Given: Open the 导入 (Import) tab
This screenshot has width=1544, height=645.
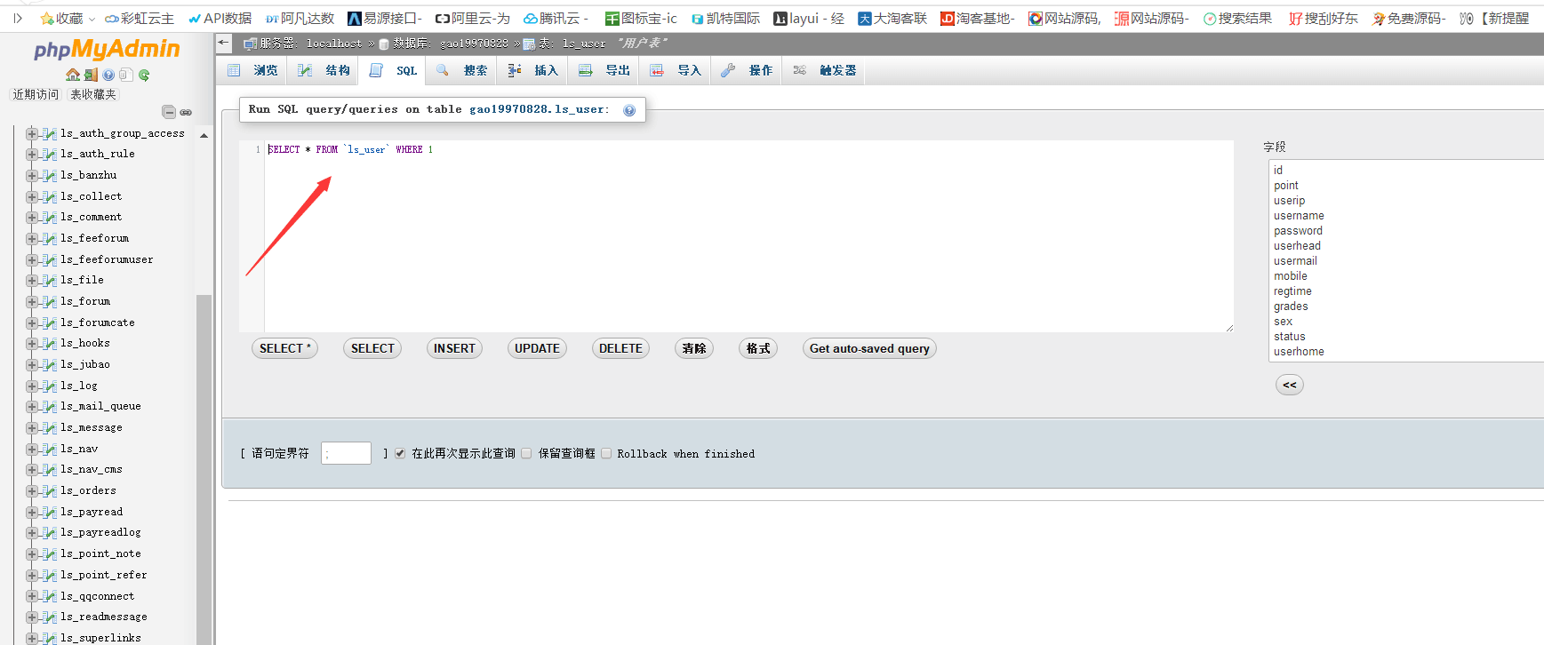Looking at the screenshot, I should tap(676, 70).
